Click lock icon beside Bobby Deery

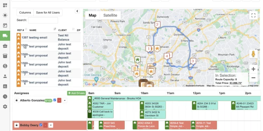tap(16, 125)
